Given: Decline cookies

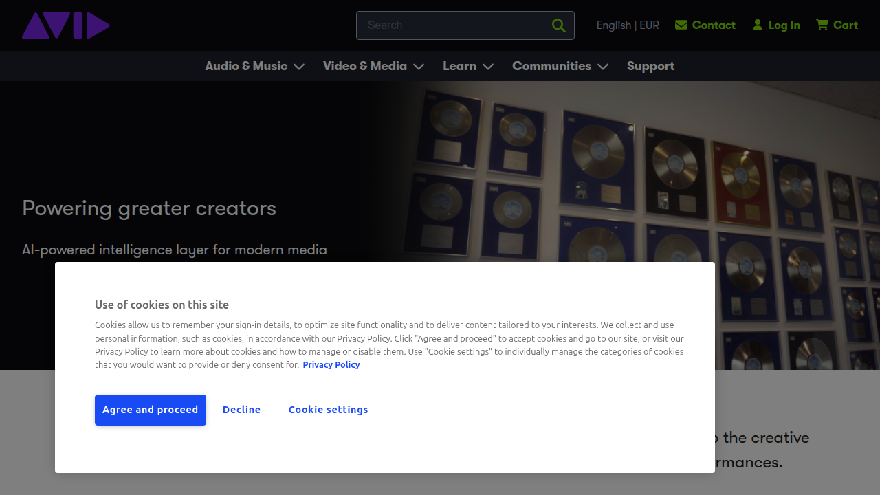Looking at the screenshot, I should 242,410.
